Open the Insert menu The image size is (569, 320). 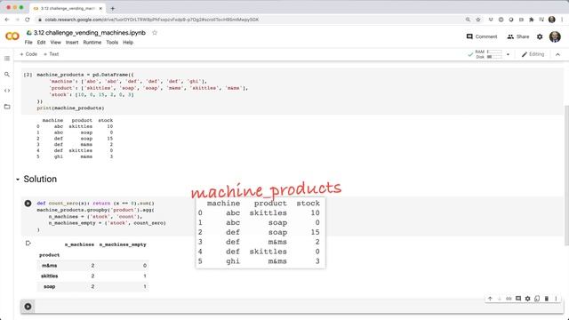(x=72, y=43)
